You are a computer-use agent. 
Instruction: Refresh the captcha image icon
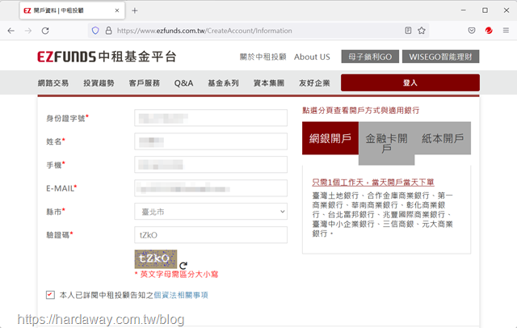pyautogui.click(x=183, y=265)
